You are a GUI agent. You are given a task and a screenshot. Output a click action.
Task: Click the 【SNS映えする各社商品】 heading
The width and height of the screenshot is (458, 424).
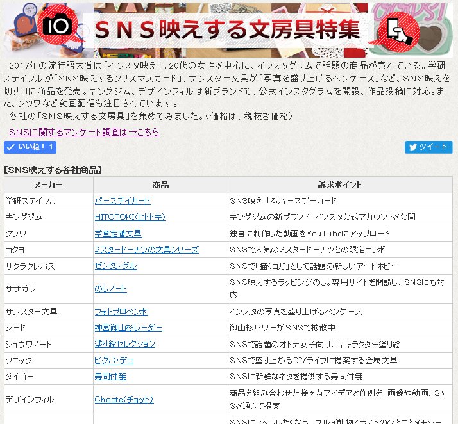(53, 170)
